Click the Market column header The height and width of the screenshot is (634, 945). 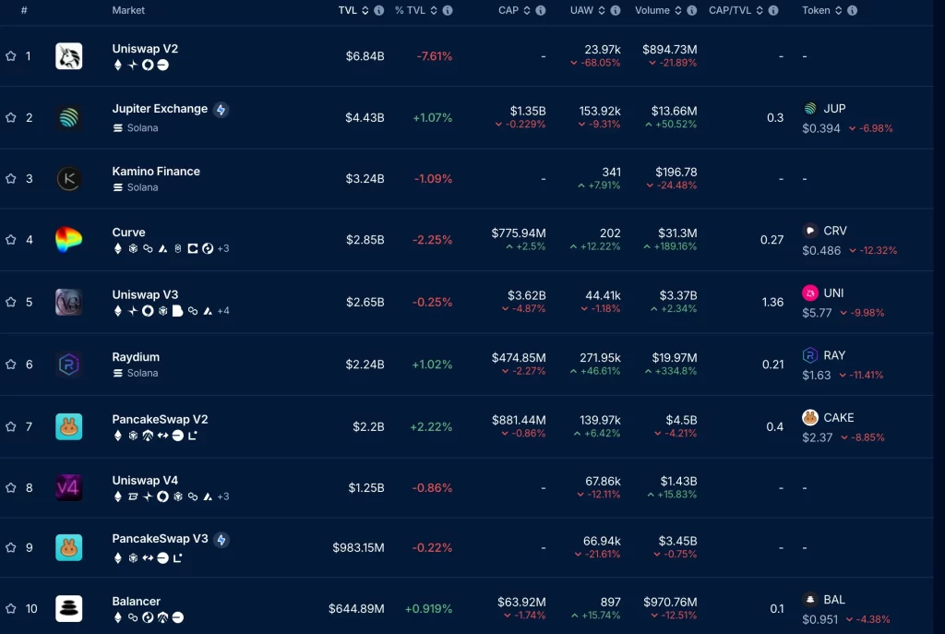click(128, 10)
